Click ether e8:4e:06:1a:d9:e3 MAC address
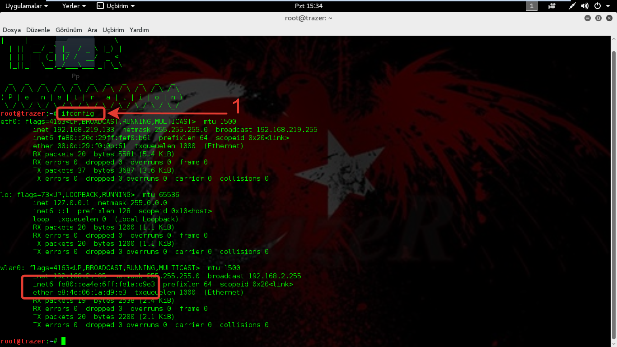Viewport: 617px width, 347px height. pos(79,292)
